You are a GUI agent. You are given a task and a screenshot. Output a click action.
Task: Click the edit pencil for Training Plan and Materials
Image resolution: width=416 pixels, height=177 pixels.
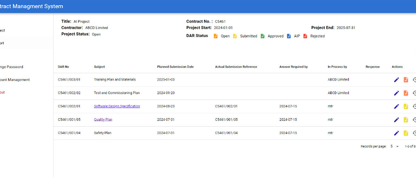click(x=396, y=80)
